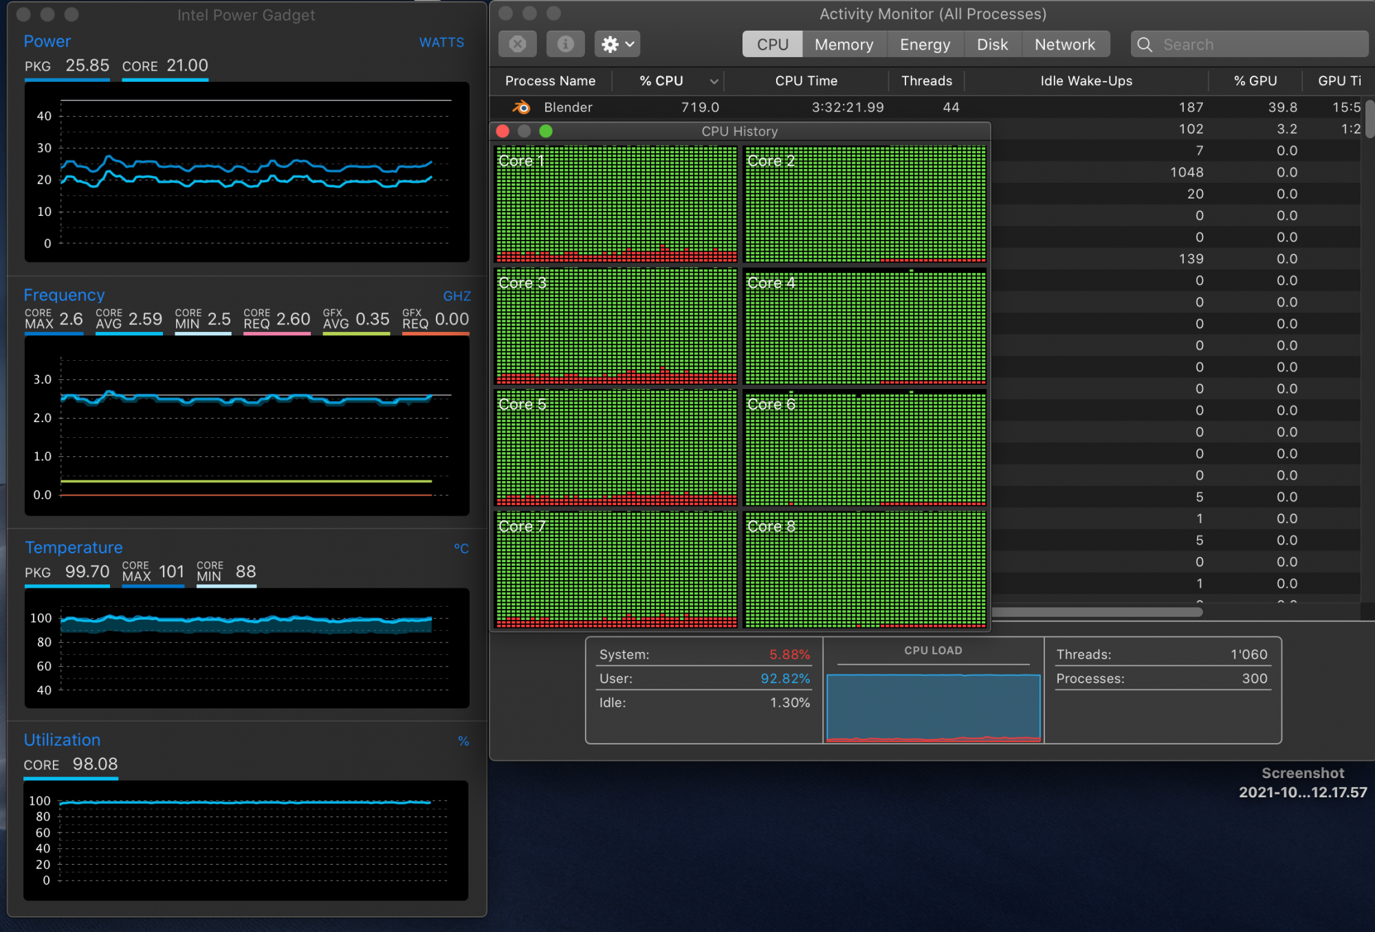Sort by Idle Wake-Ups column

[1086, 81]
